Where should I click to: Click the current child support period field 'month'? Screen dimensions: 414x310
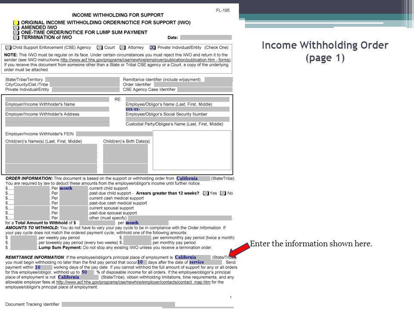click(x=74, y=189)
